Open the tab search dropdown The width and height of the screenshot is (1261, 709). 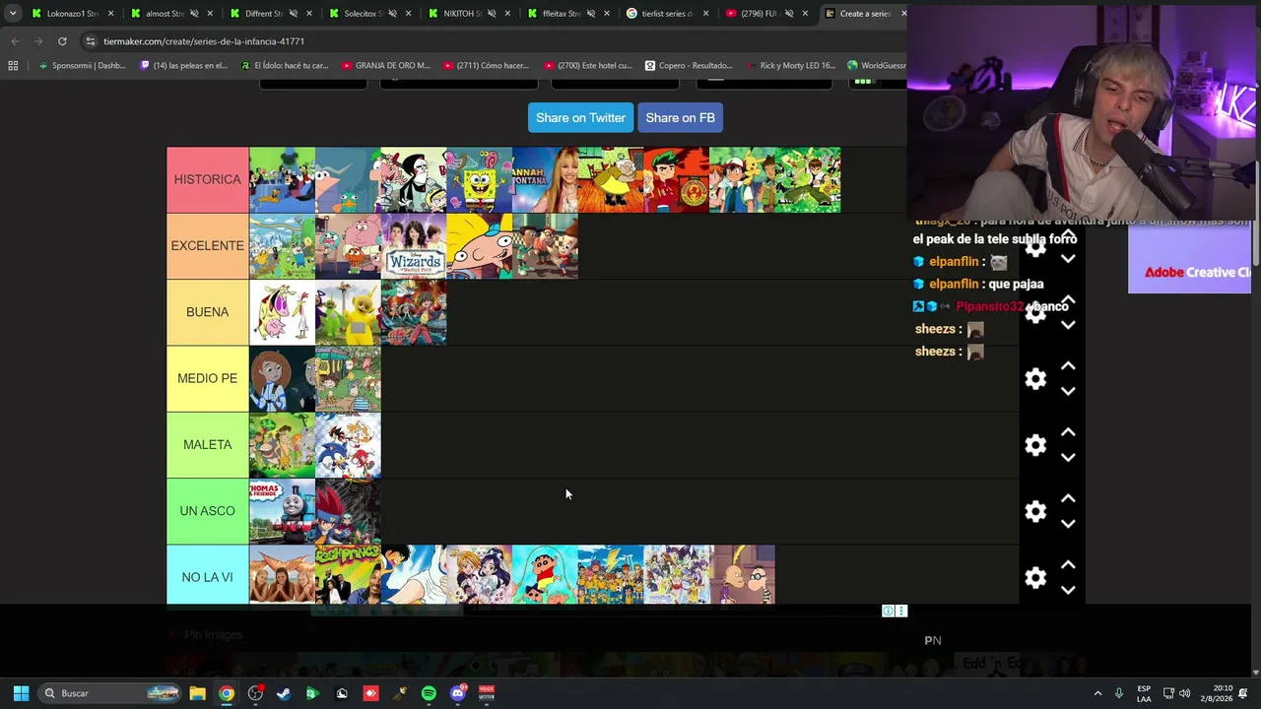[x=13, y=14]
